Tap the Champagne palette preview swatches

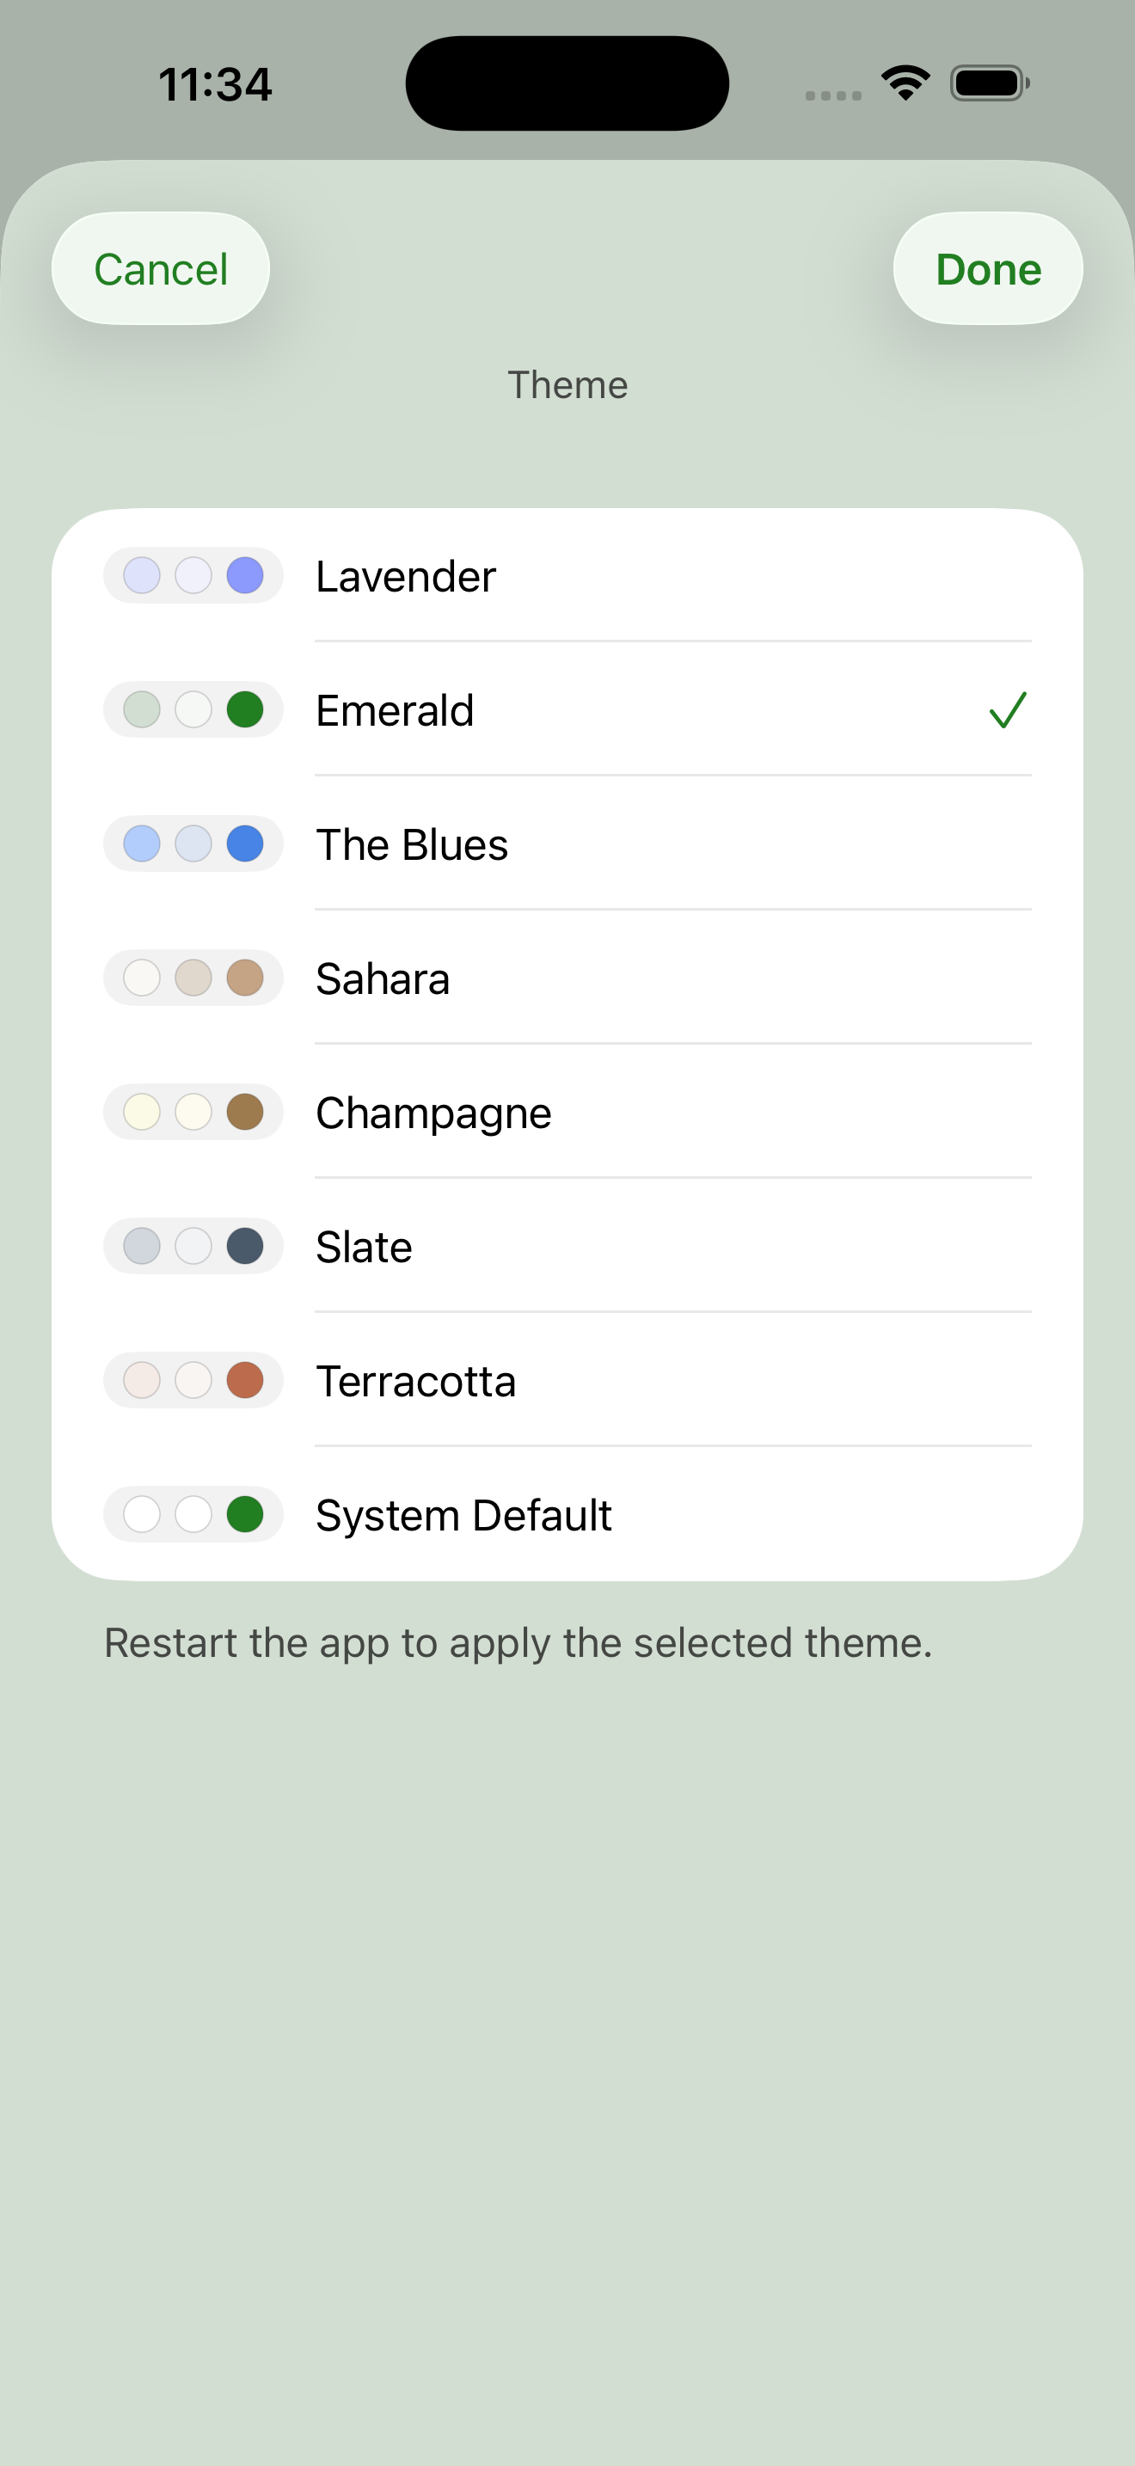193,1112
